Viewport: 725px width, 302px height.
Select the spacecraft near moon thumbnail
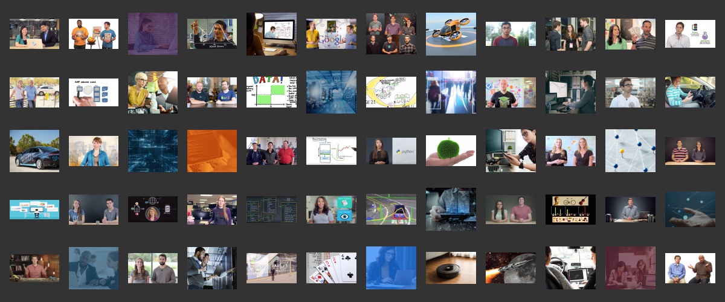click(x=511, y=268)
